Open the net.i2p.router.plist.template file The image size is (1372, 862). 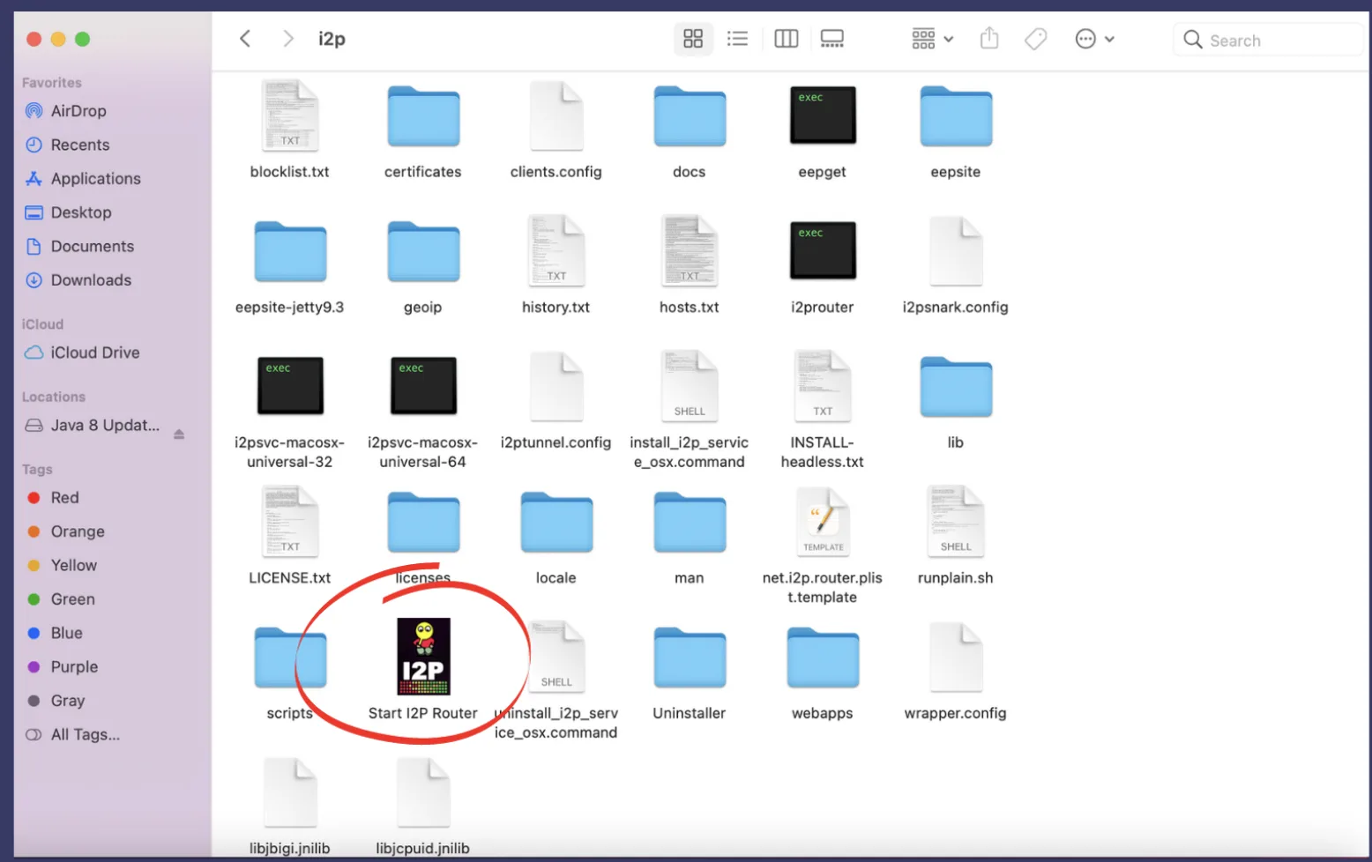tap(821, 521)
